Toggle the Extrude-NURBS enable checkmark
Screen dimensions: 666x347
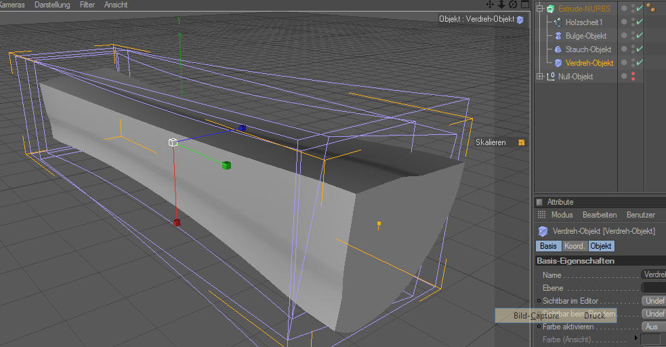point(640,8)
